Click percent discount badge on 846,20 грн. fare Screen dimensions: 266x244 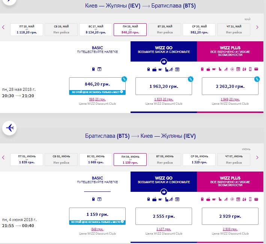tap(124, 79)
